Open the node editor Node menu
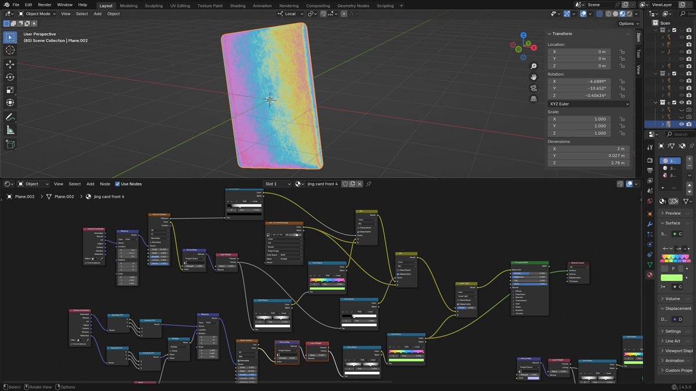 (105, 184)
